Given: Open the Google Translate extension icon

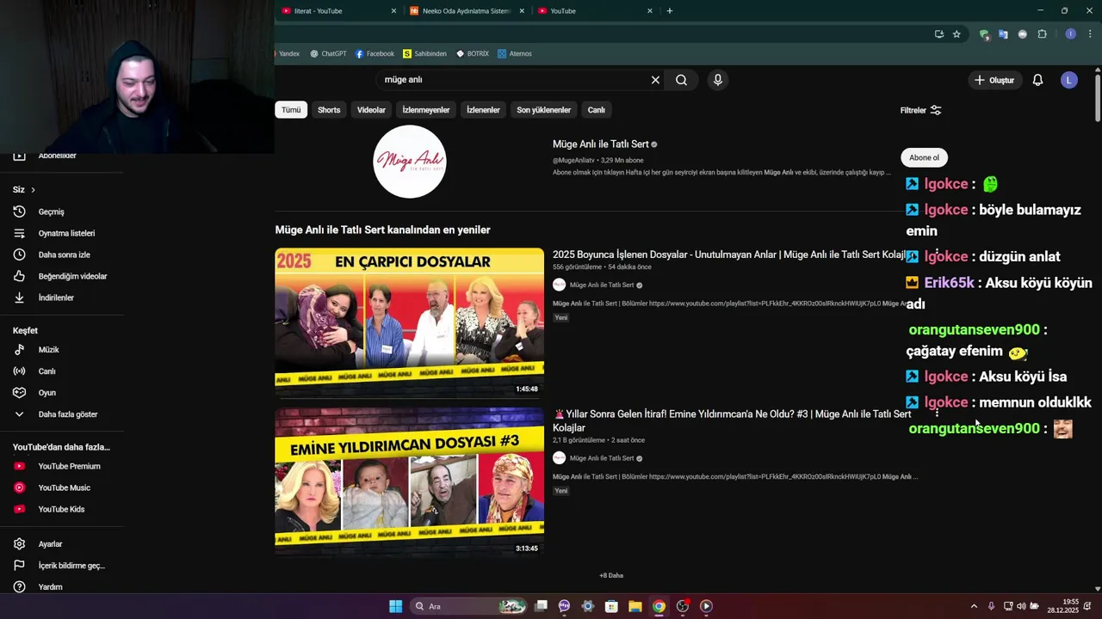Looking at the screenshot, I should [x=1003, y=34].
